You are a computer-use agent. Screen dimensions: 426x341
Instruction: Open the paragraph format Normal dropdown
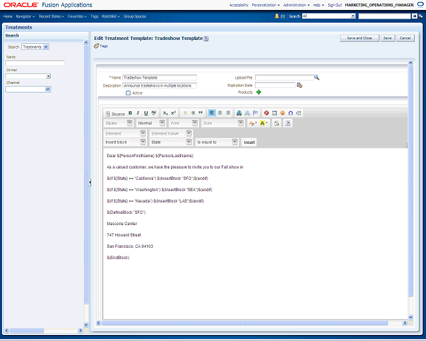[x=162, y=123]
